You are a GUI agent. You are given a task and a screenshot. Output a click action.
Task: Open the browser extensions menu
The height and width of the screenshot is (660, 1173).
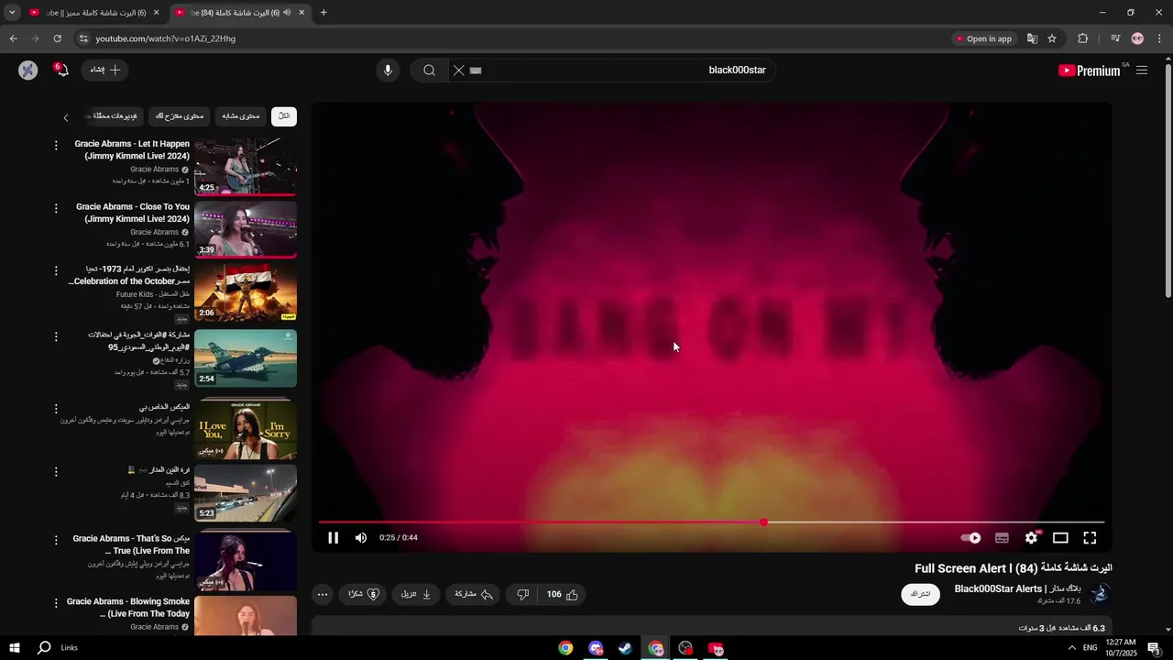click(1082, 38)
